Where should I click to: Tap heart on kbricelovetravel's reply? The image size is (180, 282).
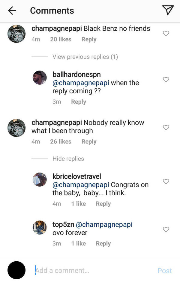[166, 181]
